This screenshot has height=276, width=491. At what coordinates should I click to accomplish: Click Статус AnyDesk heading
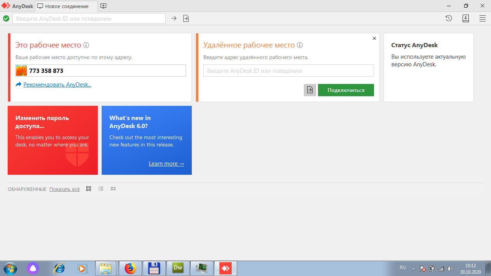click(x=414, y=45)
